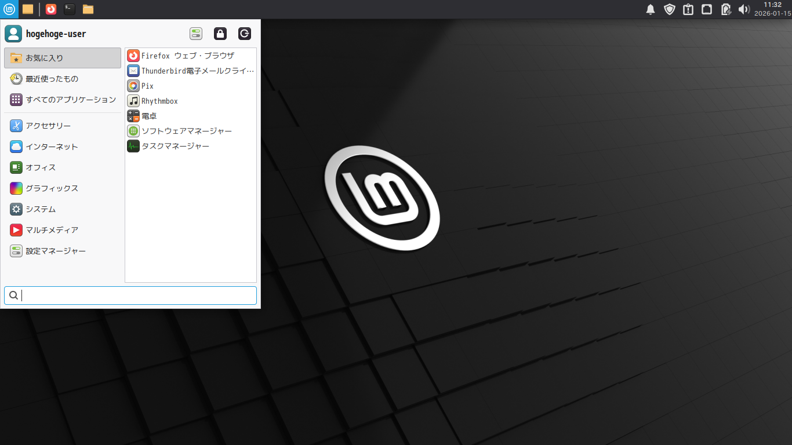Show すべてのアプリケーション list

pyautogui.click(x=63, y=100)
